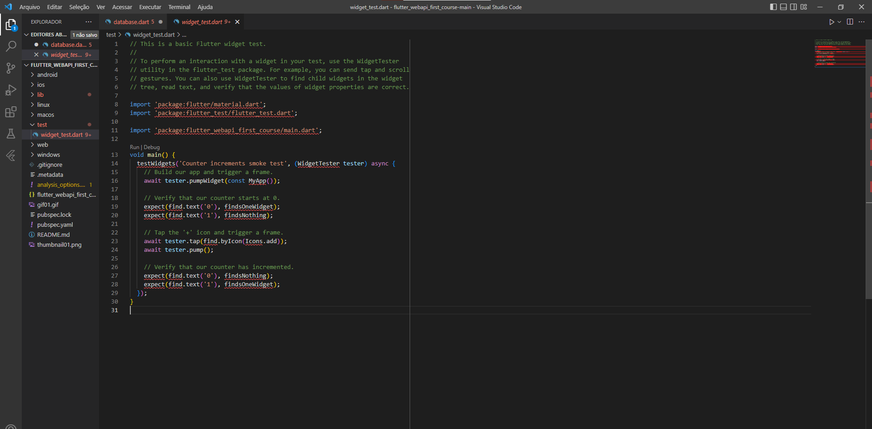Viewport: 872px width, 429px height.
Task: Click the breadcrumb ellipsis segment
Action: coord(184,35)
